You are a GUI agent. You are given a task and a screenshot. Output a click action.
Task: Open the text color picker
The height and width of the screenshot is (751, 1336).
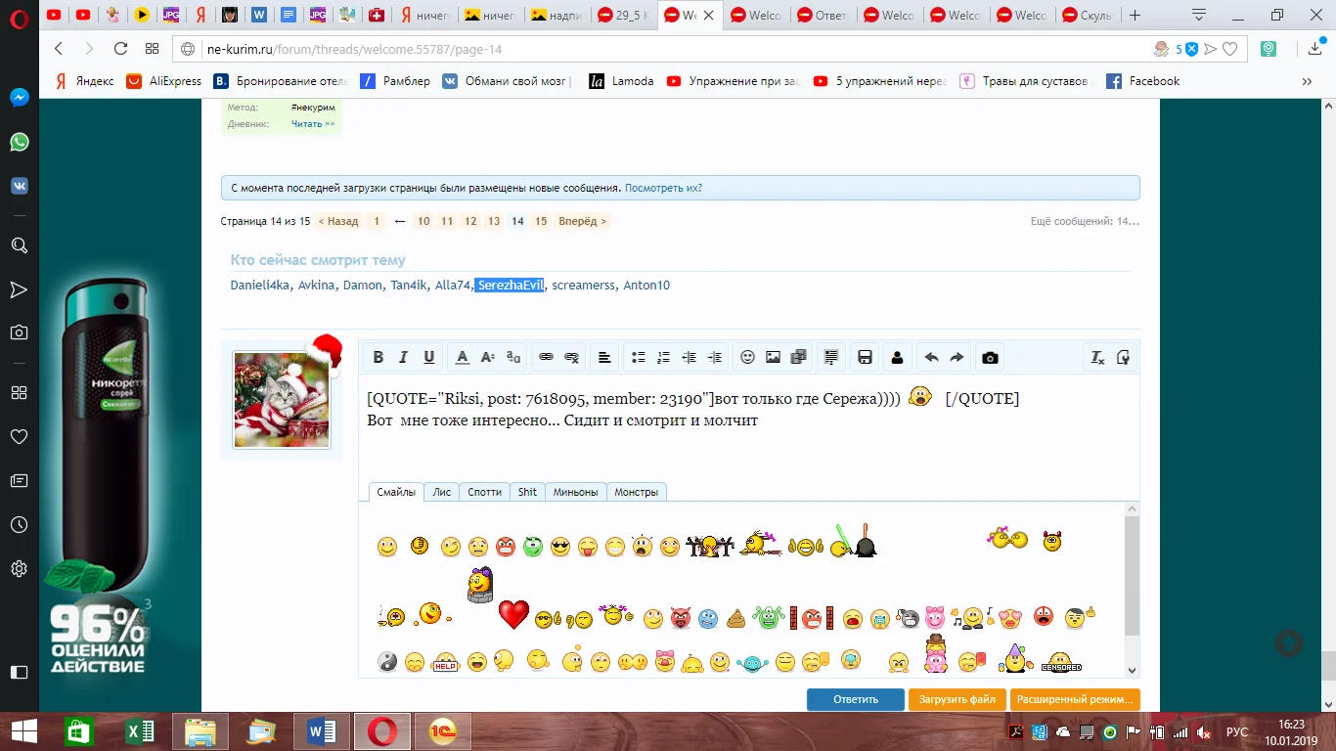point(463,358)
